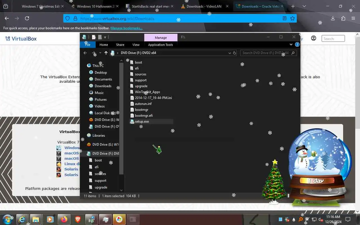Open the recent locations dropdown arrow
Image resolution: width=360 pixels, height=225 pixels.
100,53
